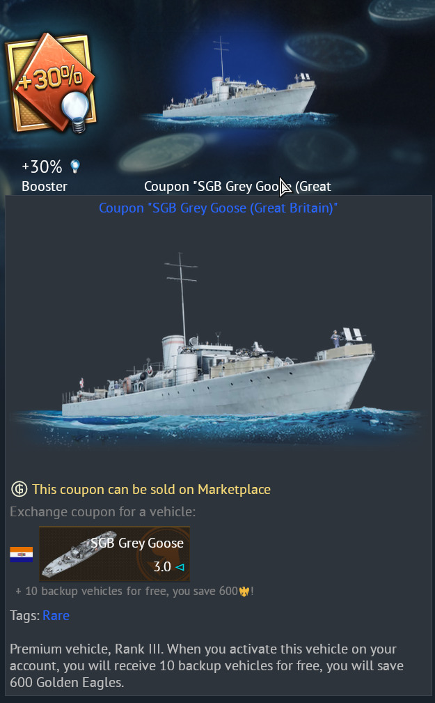Click the small lightbulb icon beside +30%
Image resolution: width=435 pixels, height=703 pixels.
pos(75,167)
